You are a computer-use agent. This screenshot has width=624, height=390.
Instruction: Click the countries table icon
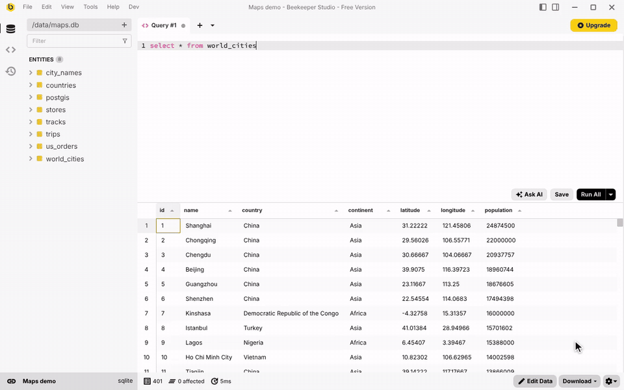(x=40, y=84)
